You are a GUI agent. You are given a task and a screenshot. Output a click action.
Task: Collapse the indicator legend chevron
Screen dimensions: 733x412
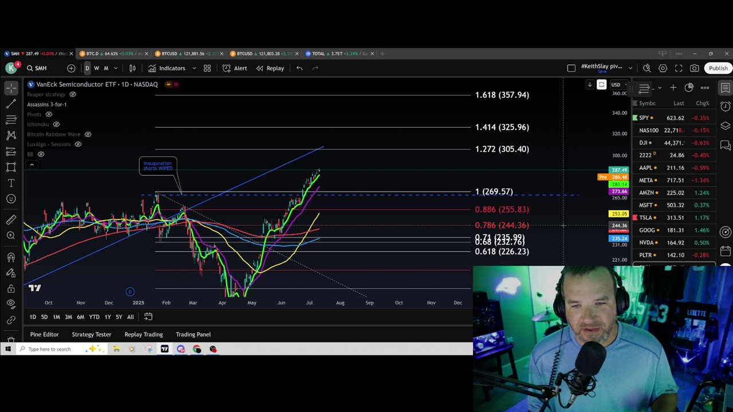[x=32, y=165]
